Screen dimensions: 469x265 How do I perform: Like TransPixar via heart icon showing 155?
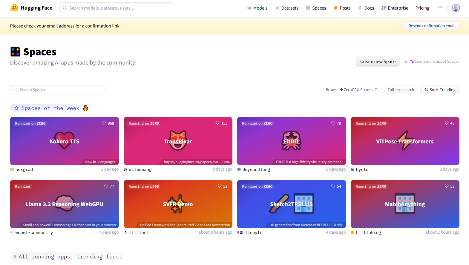click(x=217, y=123)
